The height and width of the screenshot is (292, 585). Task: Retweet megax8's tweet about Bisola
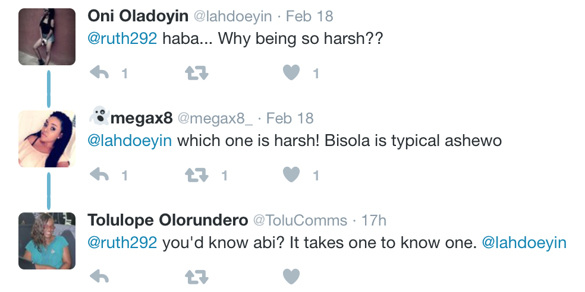tap(197, 174)
